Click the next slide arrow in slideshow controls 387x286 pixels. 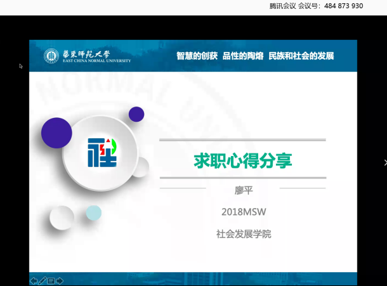tap(60, 280)
